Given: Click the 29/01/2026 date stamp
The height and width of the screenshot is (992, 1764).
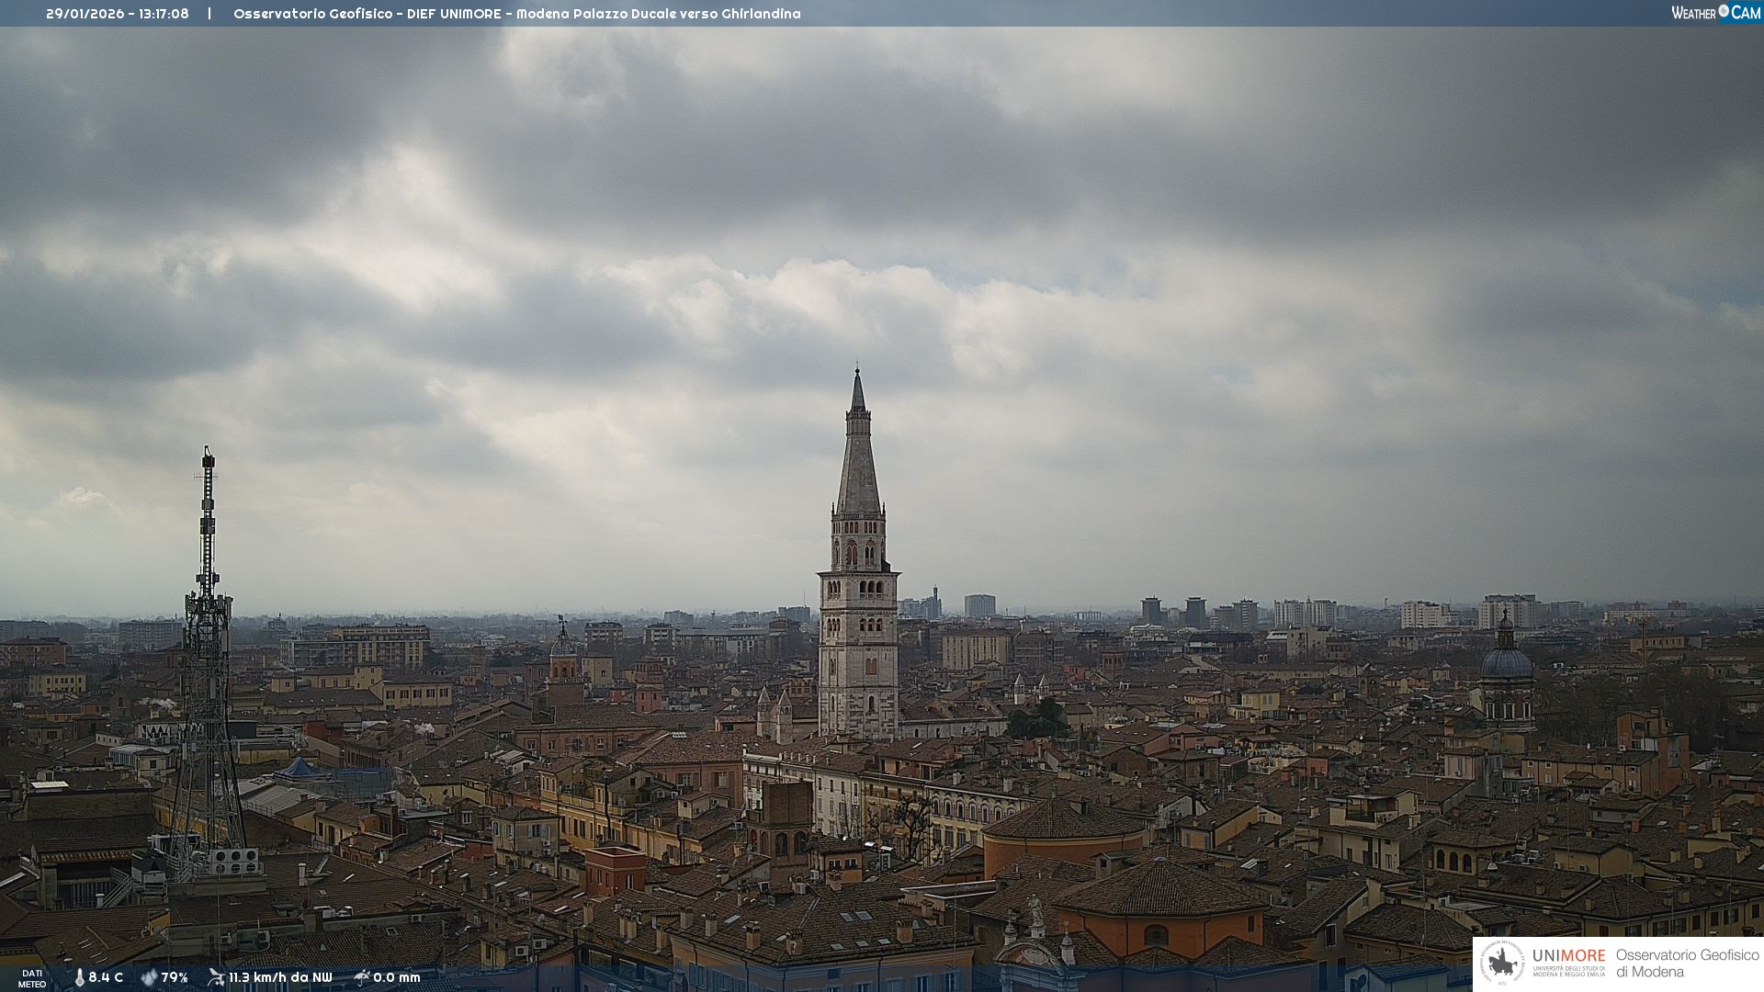Looking at the screenshot, I should point(85,14).
